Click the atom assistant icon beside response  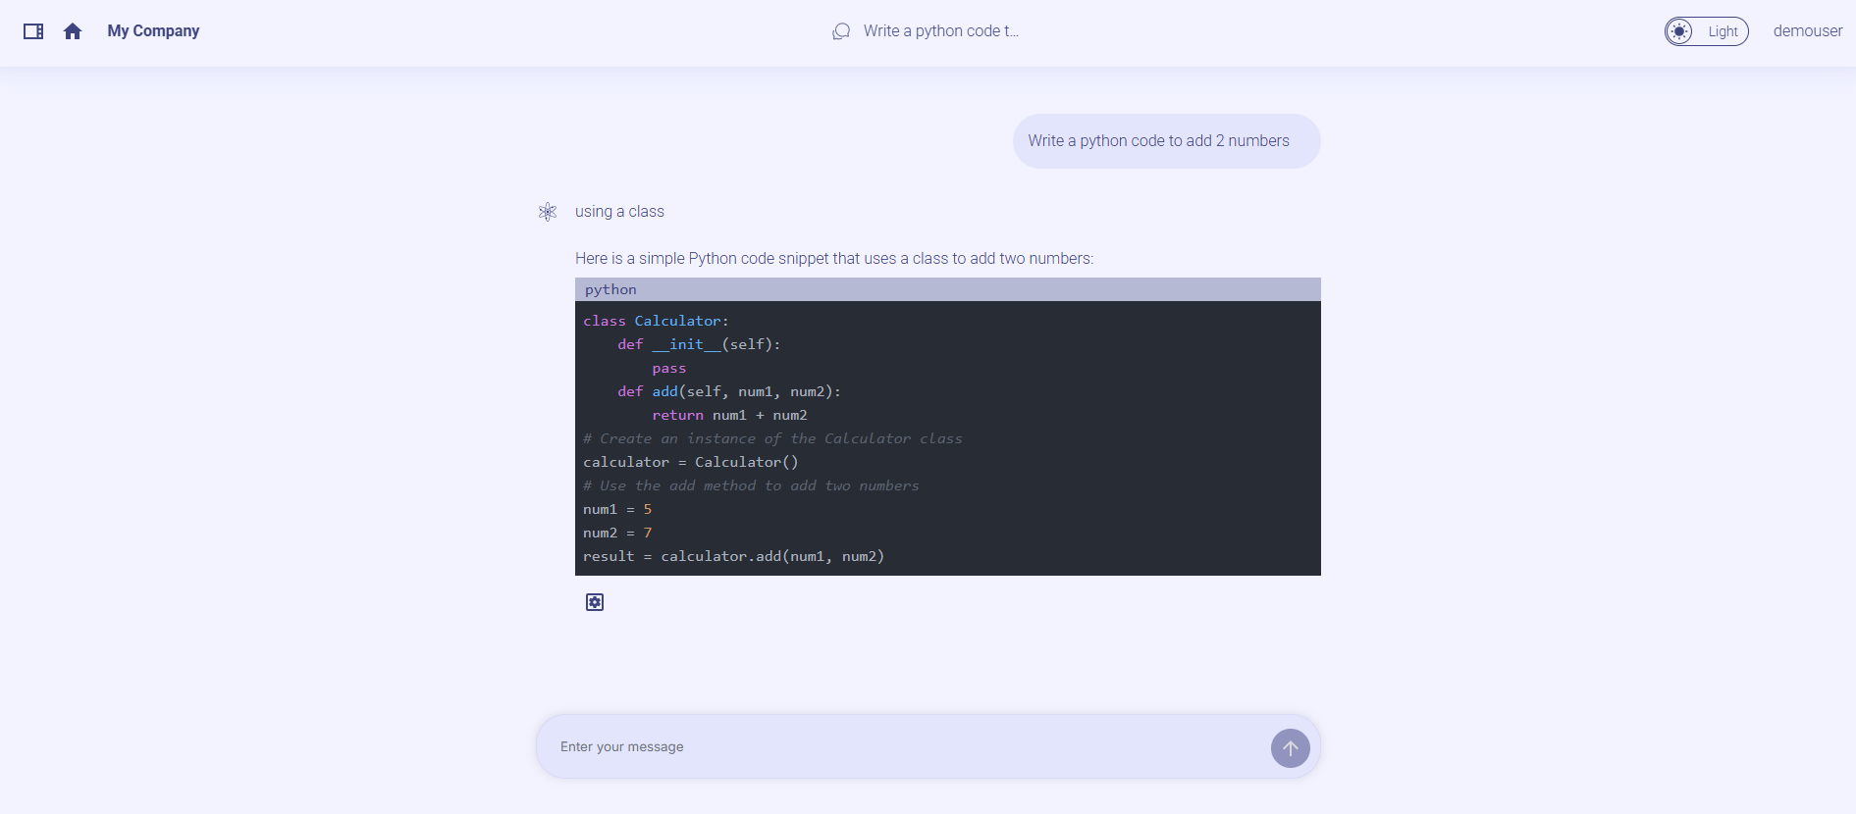(547, 211)
